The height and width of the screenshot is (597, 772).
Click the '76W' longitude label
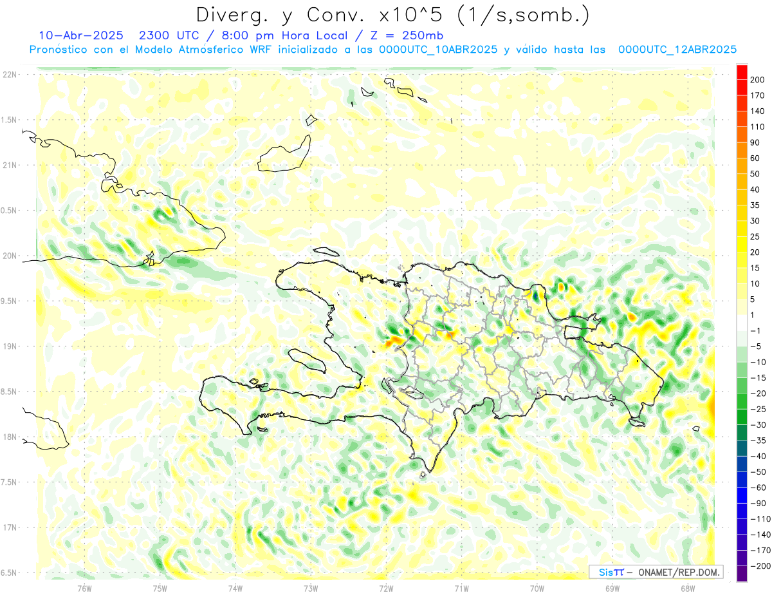(84, 587)
